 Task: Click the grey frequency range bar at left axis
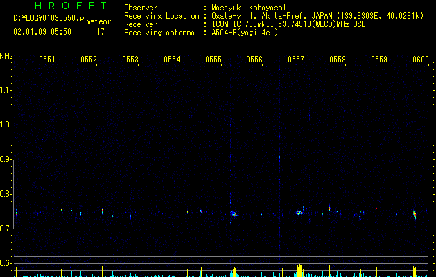coord(13,194)
